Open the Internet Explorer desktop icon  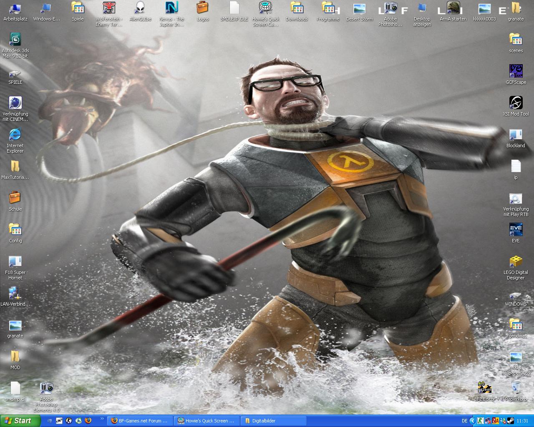(15, 141)
